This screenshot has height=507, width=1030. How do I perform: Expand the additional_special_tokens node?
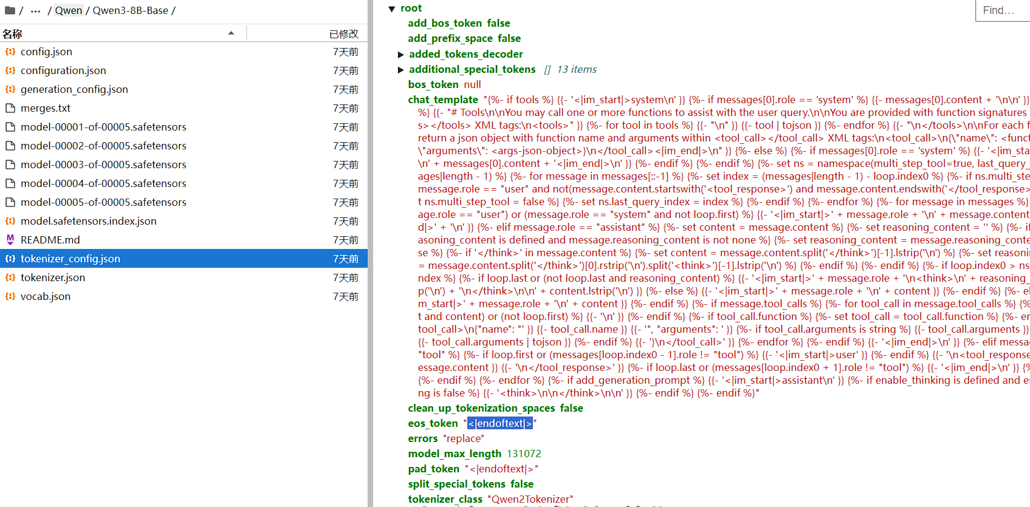point(400,70)
